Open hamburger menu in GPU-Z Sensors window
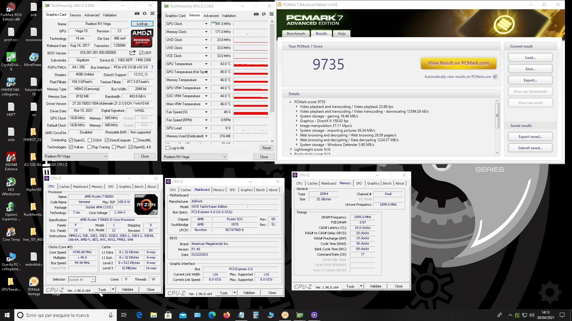This screenshot has width=572, height=321. point(271,14)
